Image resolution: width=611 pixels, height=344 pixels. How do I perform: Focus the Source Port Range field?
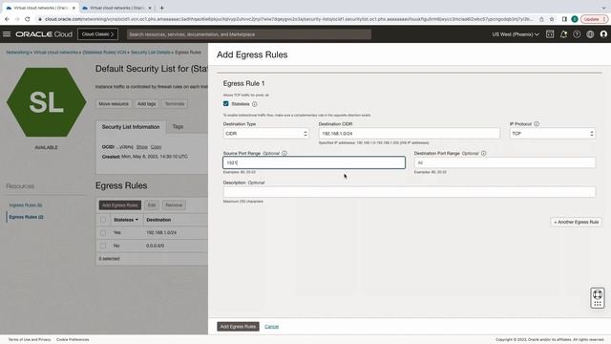(314, 162)
